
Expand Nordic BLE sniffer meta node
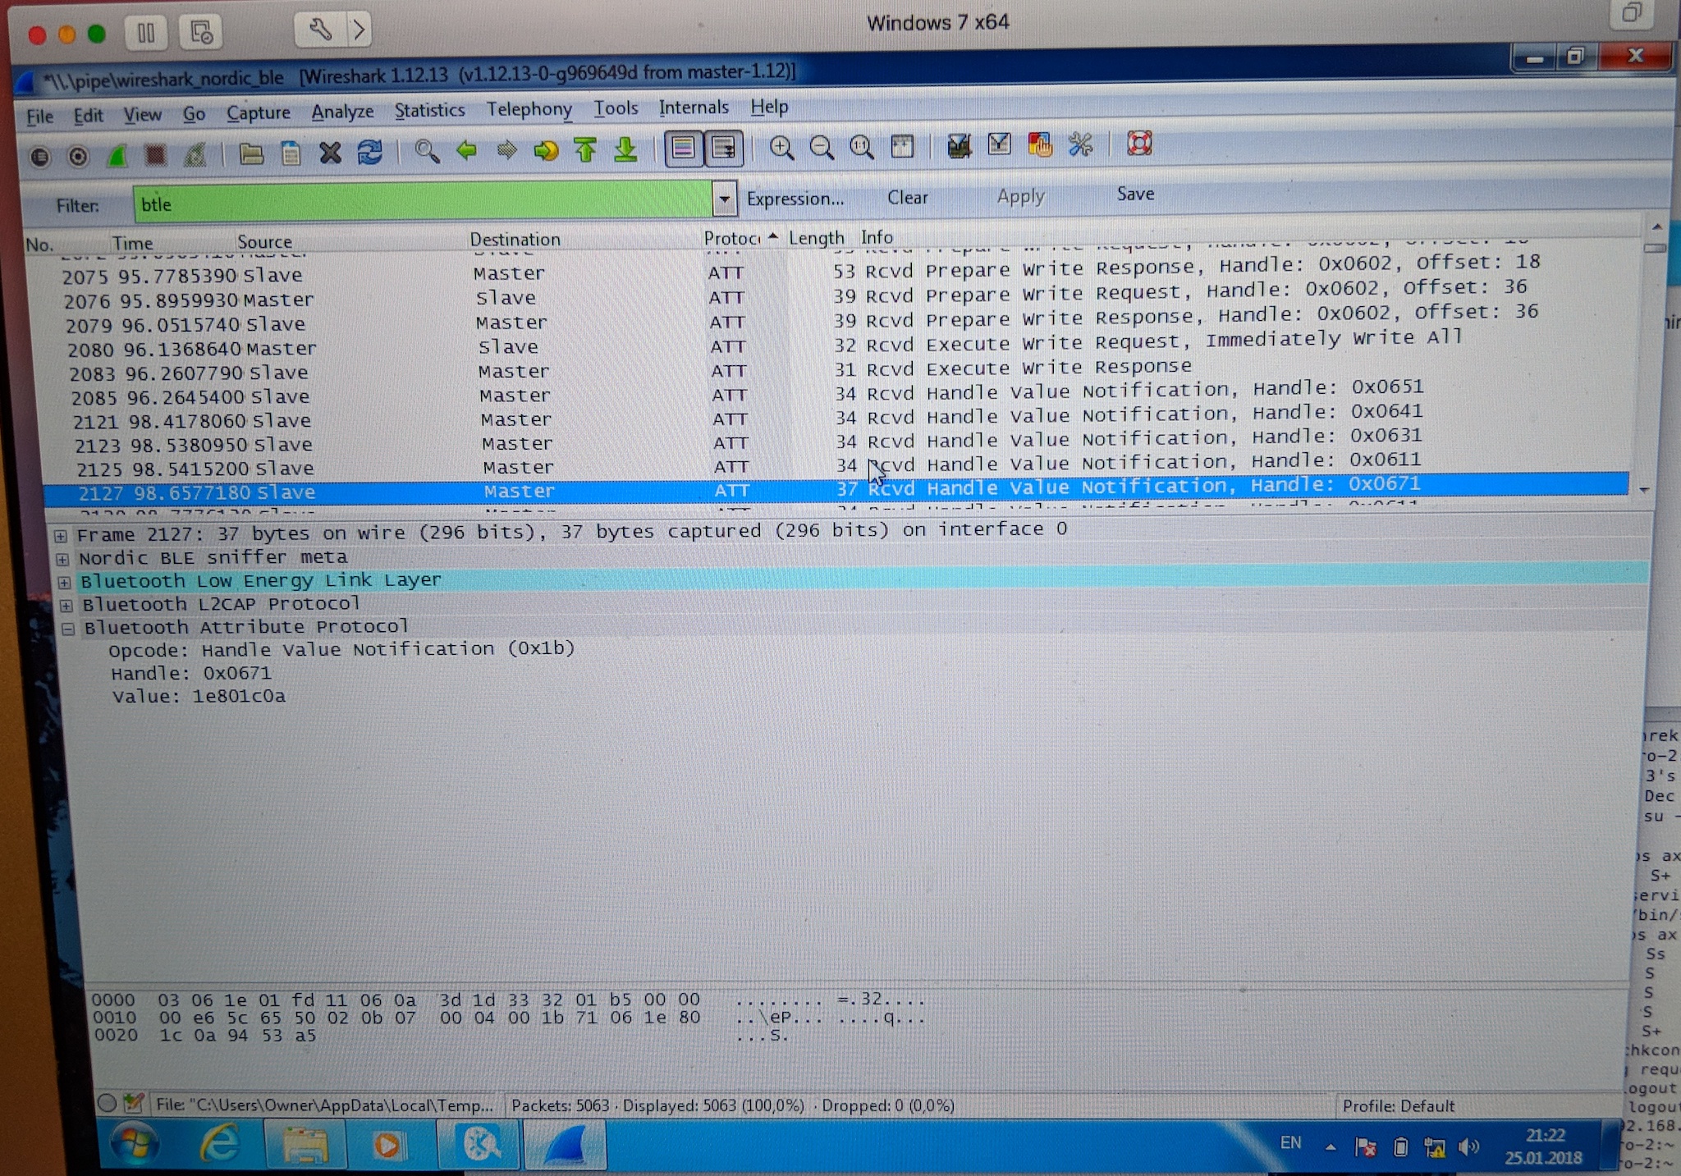[62, 560]
